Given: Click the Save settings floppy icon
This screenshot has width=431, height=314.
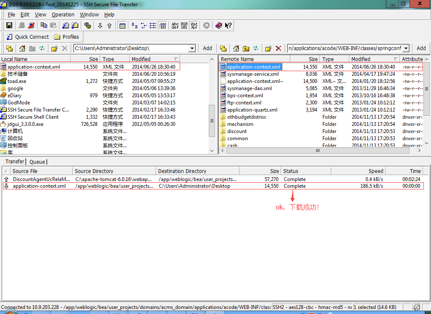Looking at the screenshot, I should pyautogui.click(x=9, y=26).
